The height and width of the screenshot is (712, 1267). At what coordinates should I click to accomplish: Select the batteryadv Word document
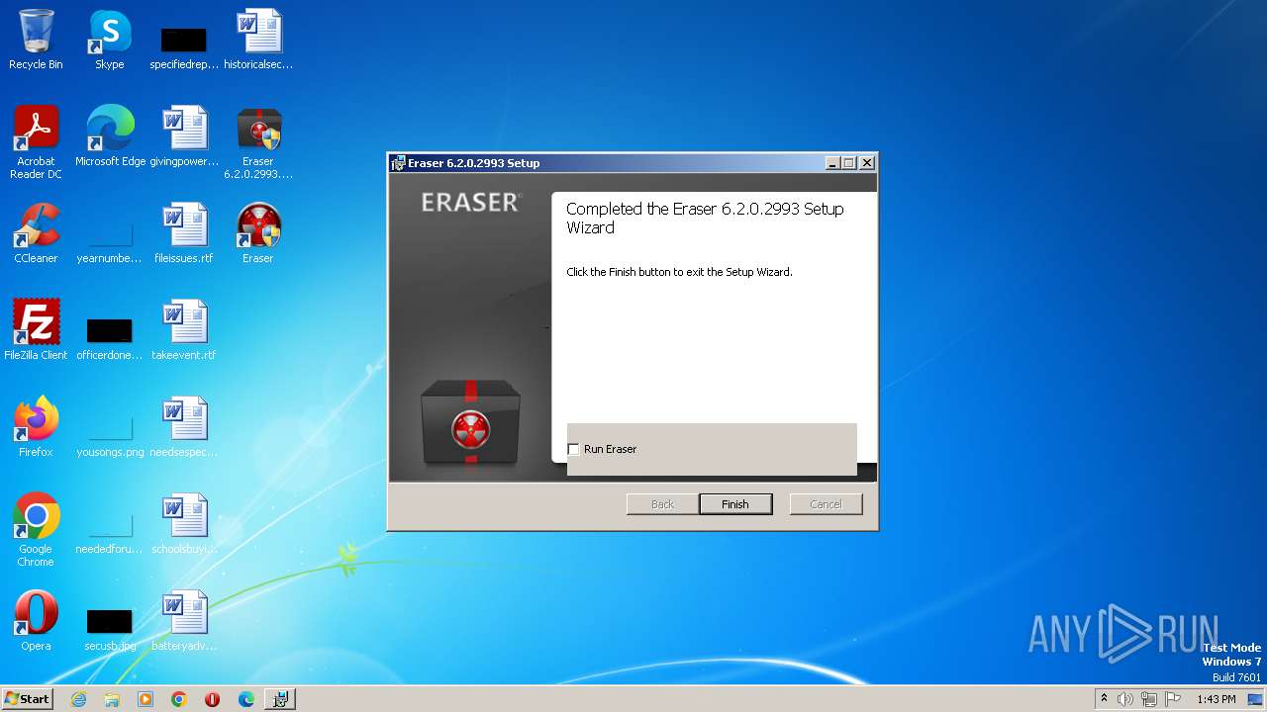(x=184, y=621)
